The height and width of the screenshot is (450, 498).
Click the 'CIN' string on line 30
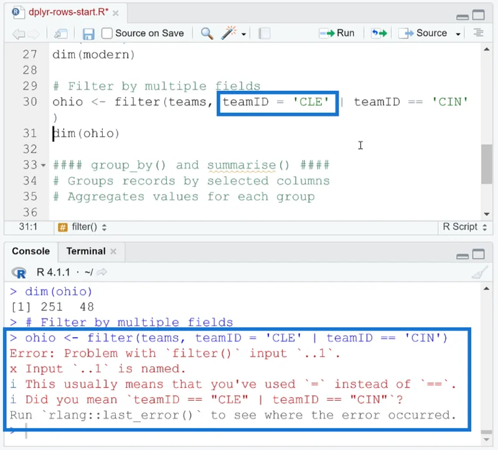pyautogui.click(x=449, y=102)
